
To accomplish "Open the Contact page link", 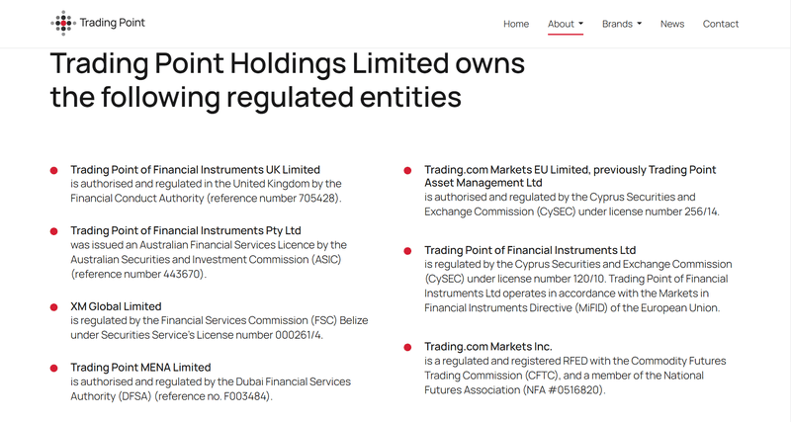I will tap(721, 24).
